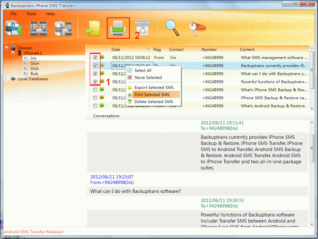This screenshot has width=318, height=239.
Task: Click the Flag column header
Action: tap(157, 49)
